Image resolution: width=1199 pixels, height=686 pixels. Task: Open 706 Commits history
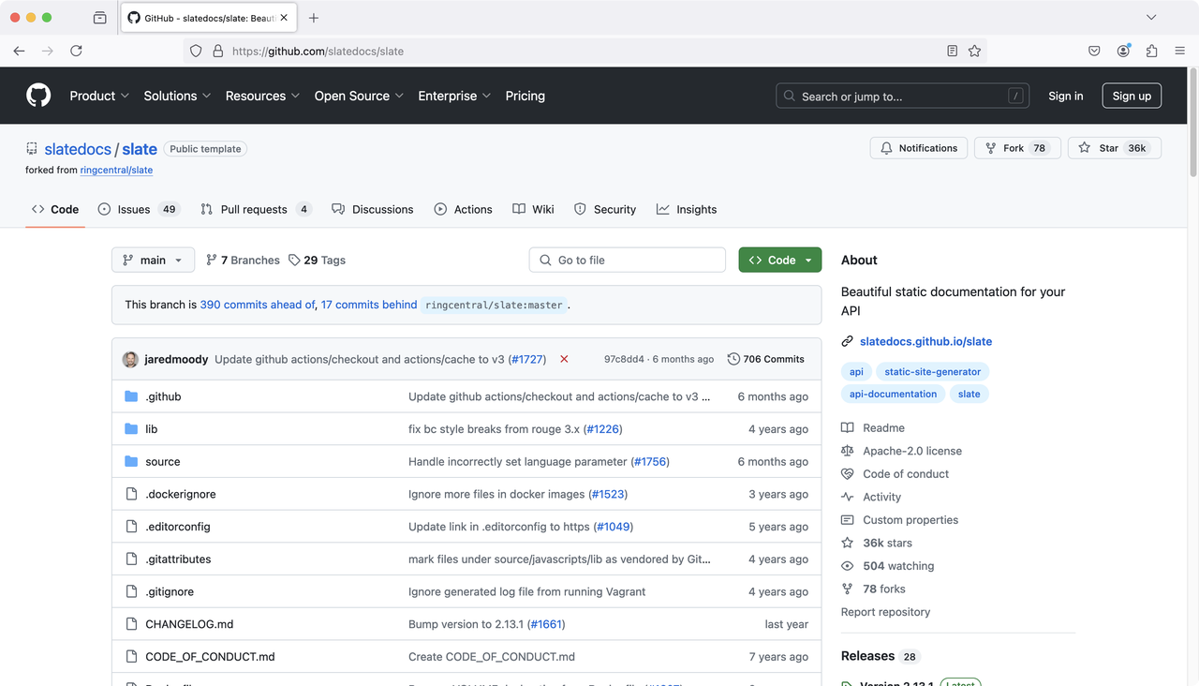tap(765, 359)
